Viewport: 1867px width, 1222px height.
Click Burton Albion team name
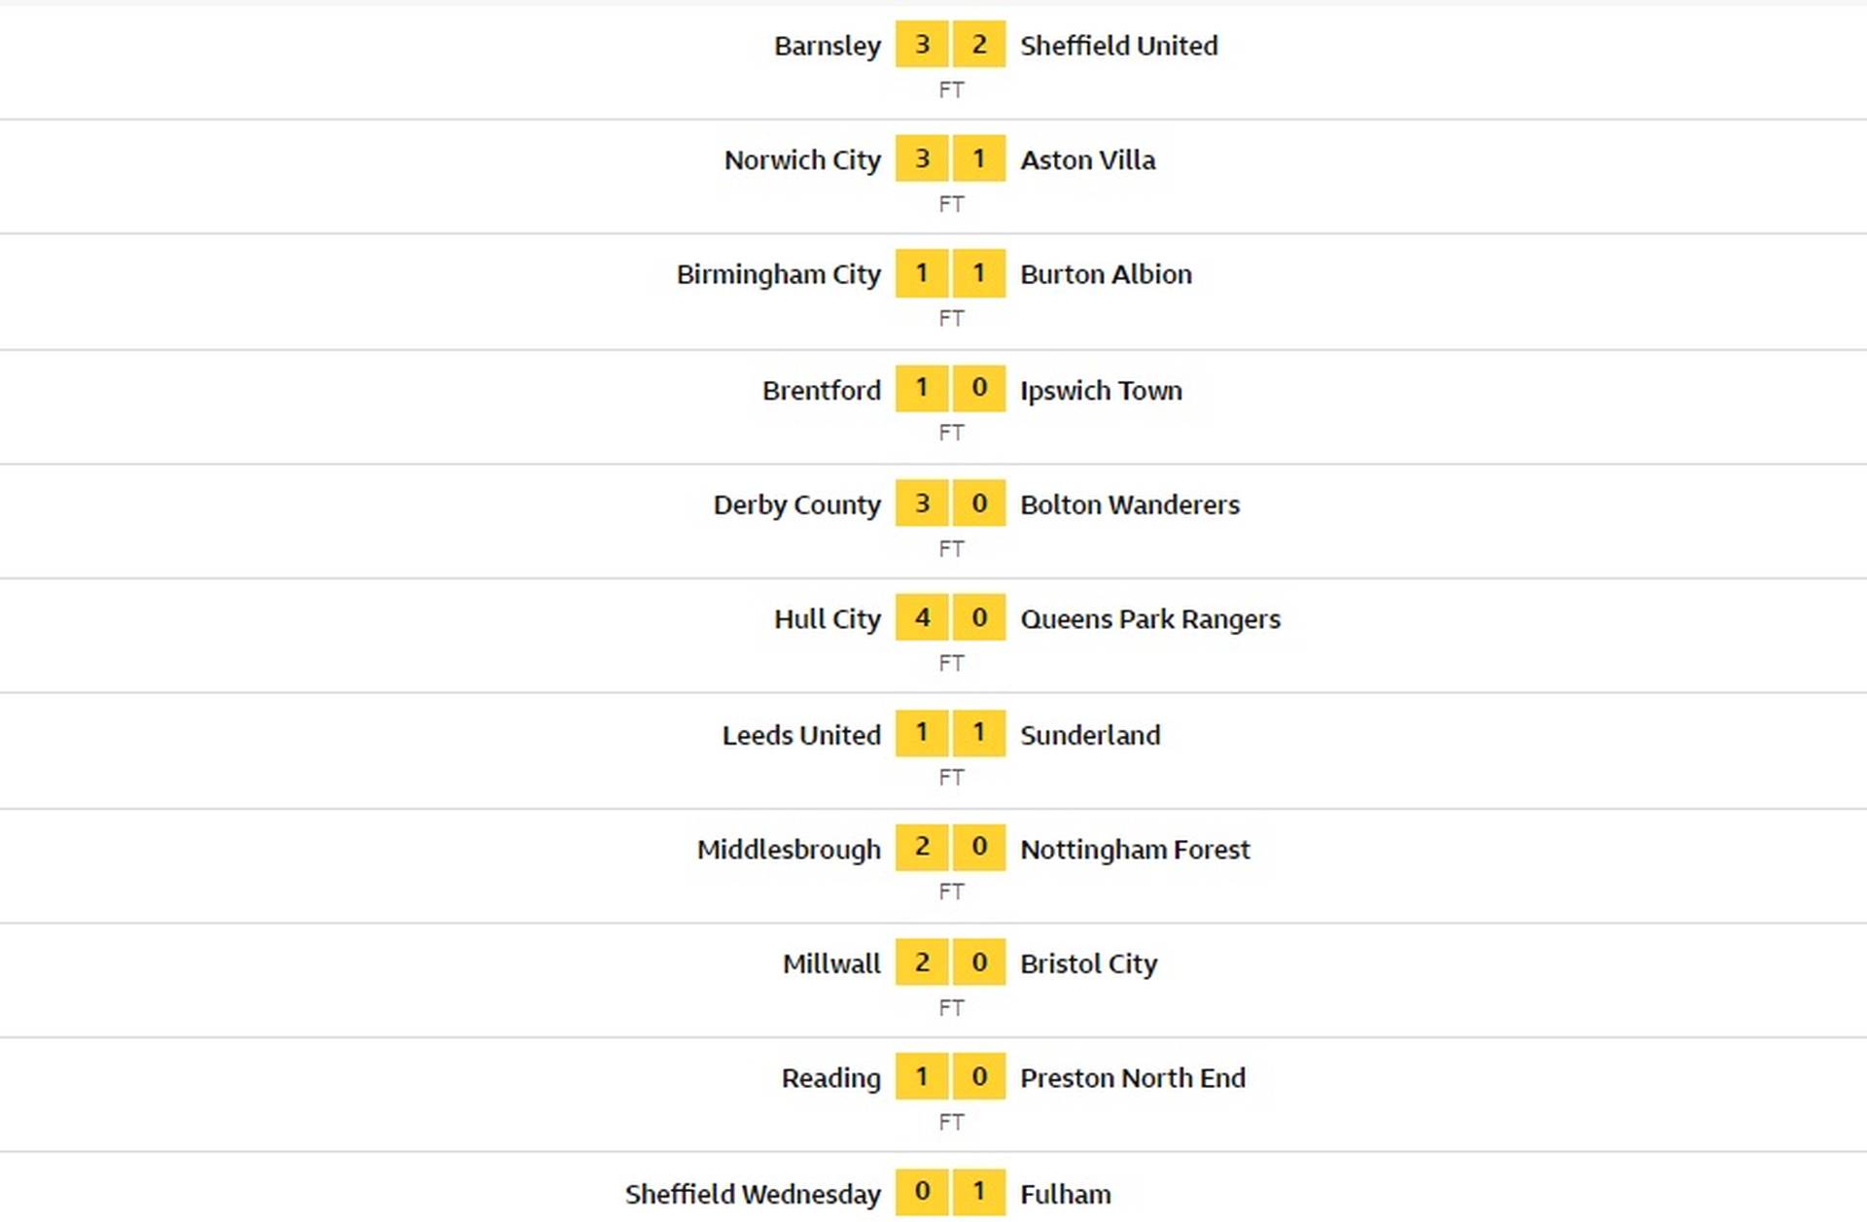1106,274
